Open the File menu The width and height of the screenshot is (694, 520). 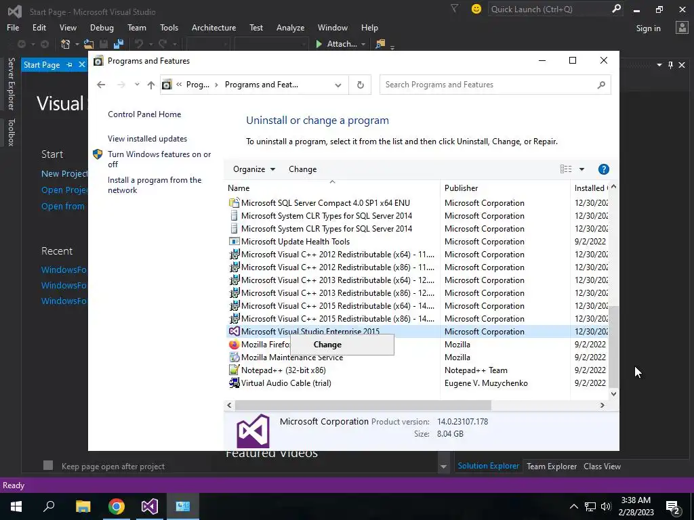tap(13, 28)
